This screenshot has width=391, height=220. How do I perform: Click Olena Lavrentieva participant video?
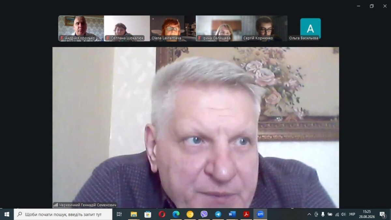(173, 28)
